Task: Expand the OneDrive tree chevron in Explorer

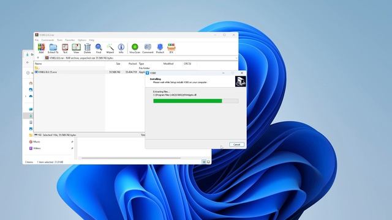Action: [x=26, y=96]
